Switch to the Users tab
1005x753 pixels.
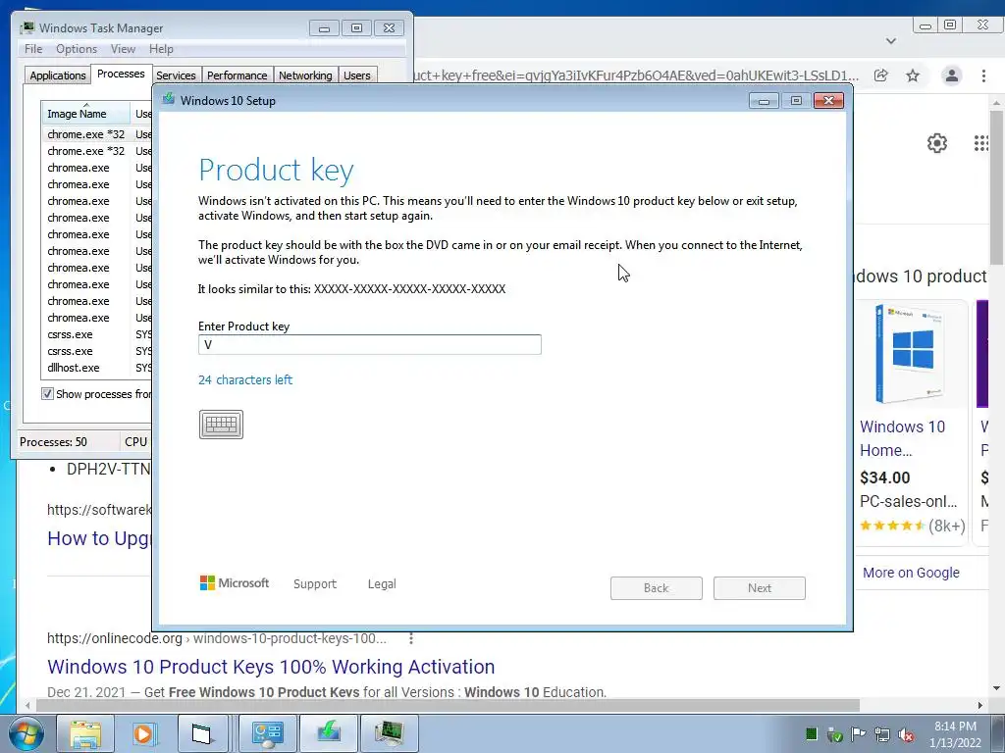357,75
